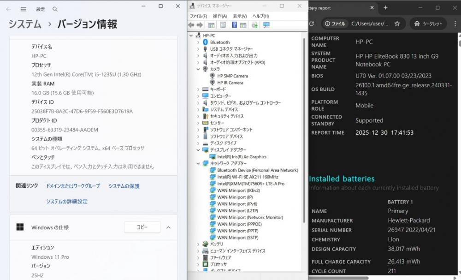Click search magnifier icon in Settings

55,9
